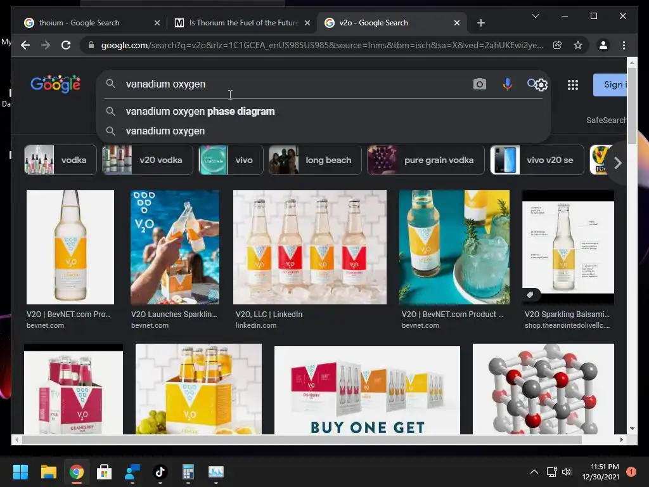
Task: Click the lock icon in address bar
Action: (x=91, y=45)
